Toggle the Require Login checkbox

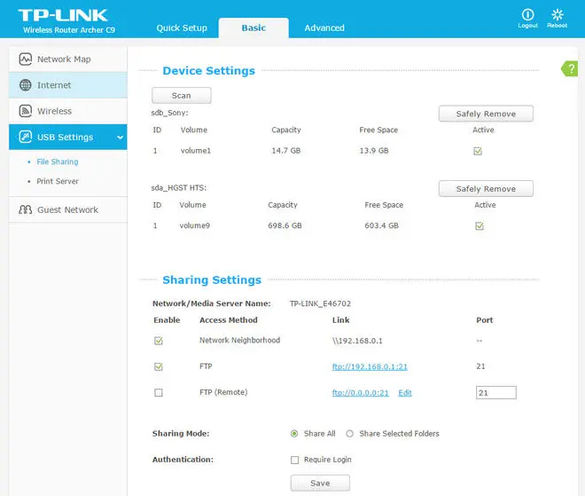pyautogui.click(x=295, y=460)
